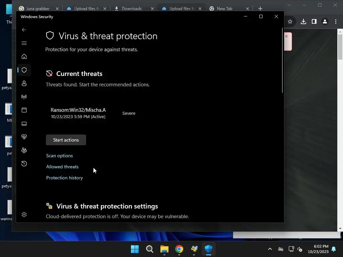Open App & browser control icon
The height and width of the screenshot is (257, 343).
24,110
